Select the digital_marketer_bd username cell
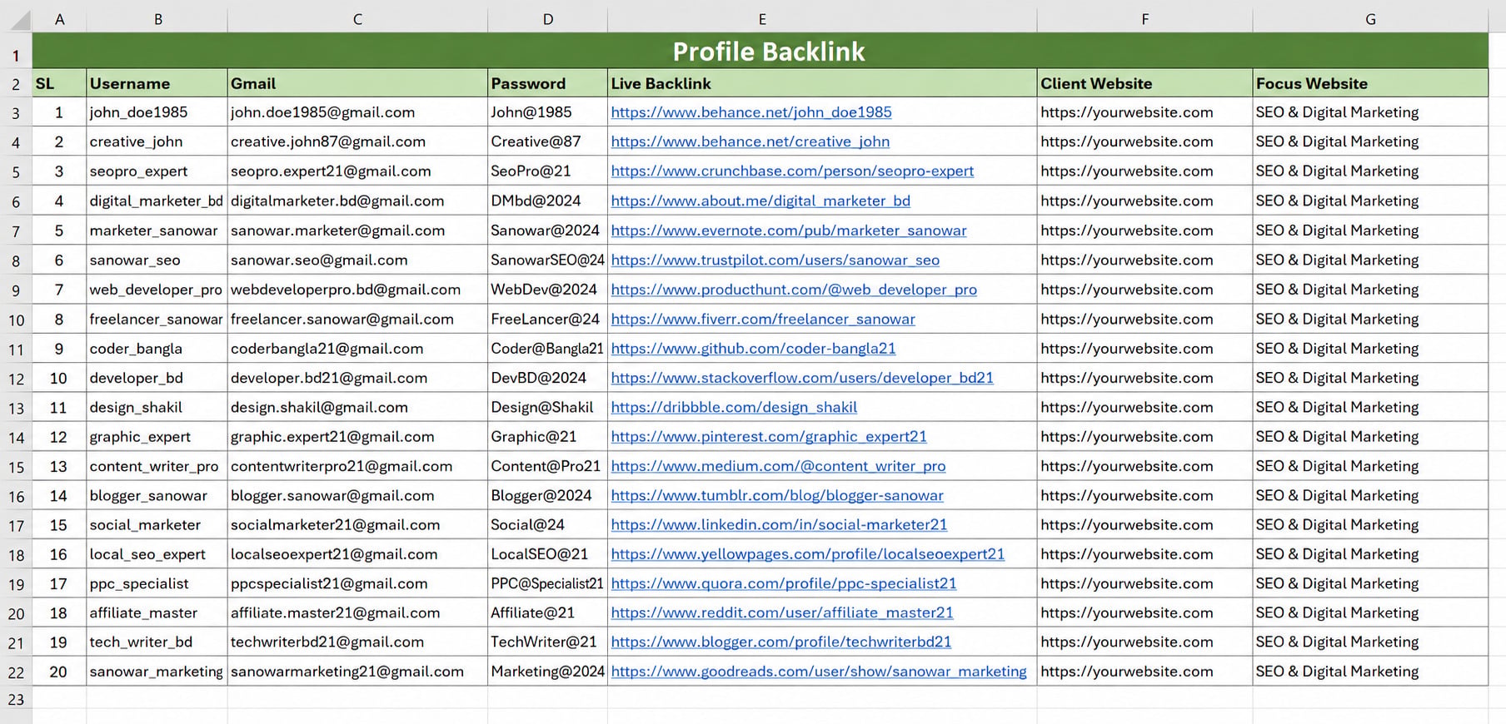 click(x=157, y=201)
